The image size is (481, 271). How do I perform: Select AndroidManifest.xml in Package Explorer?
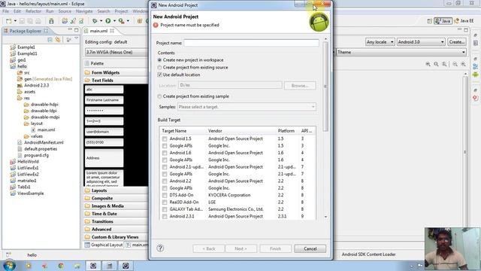[x=44, y=142]
